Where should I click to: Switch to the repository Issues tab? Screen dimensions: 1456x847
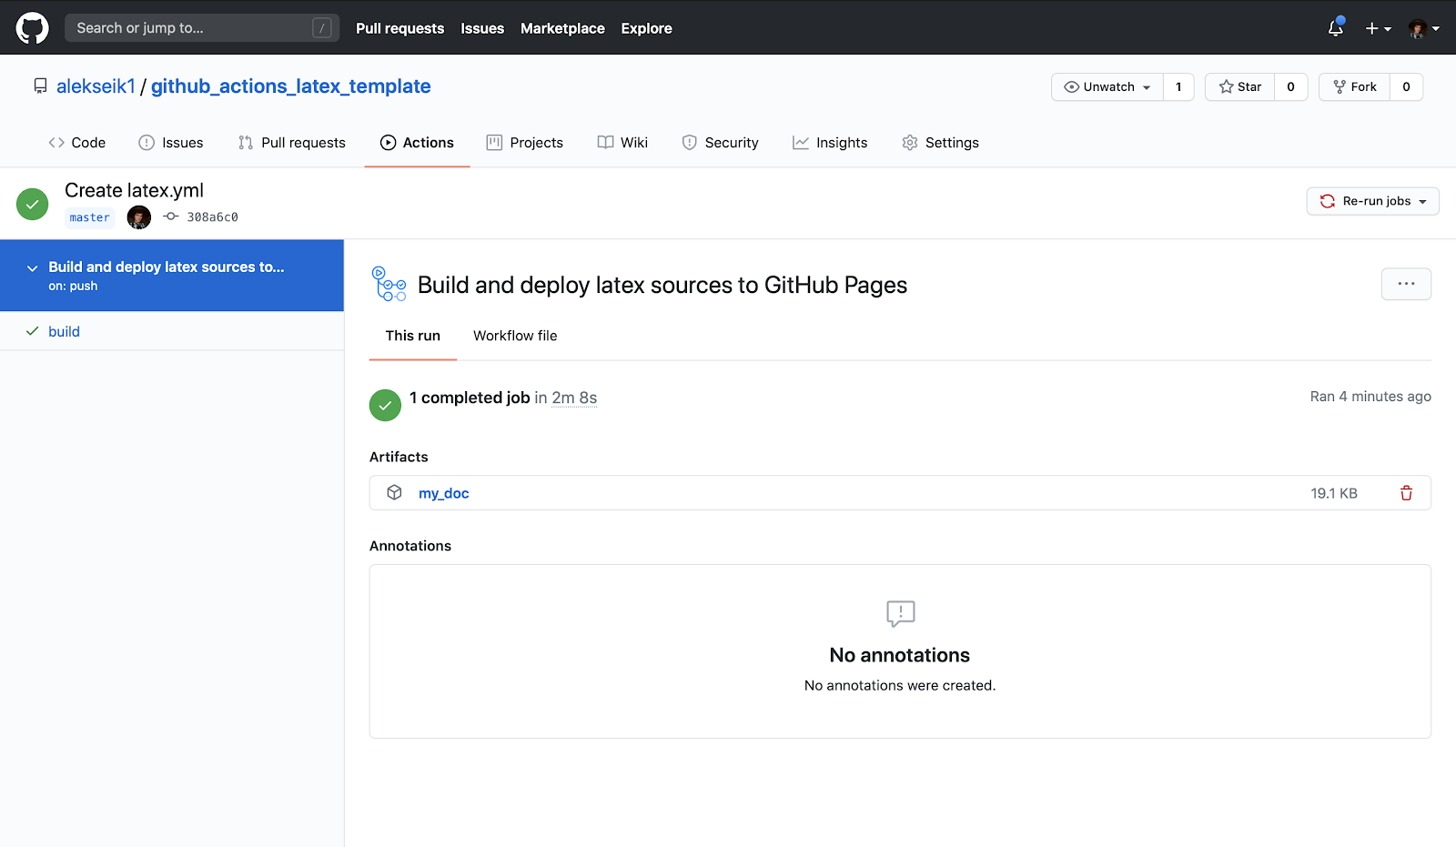click(171, 143)
